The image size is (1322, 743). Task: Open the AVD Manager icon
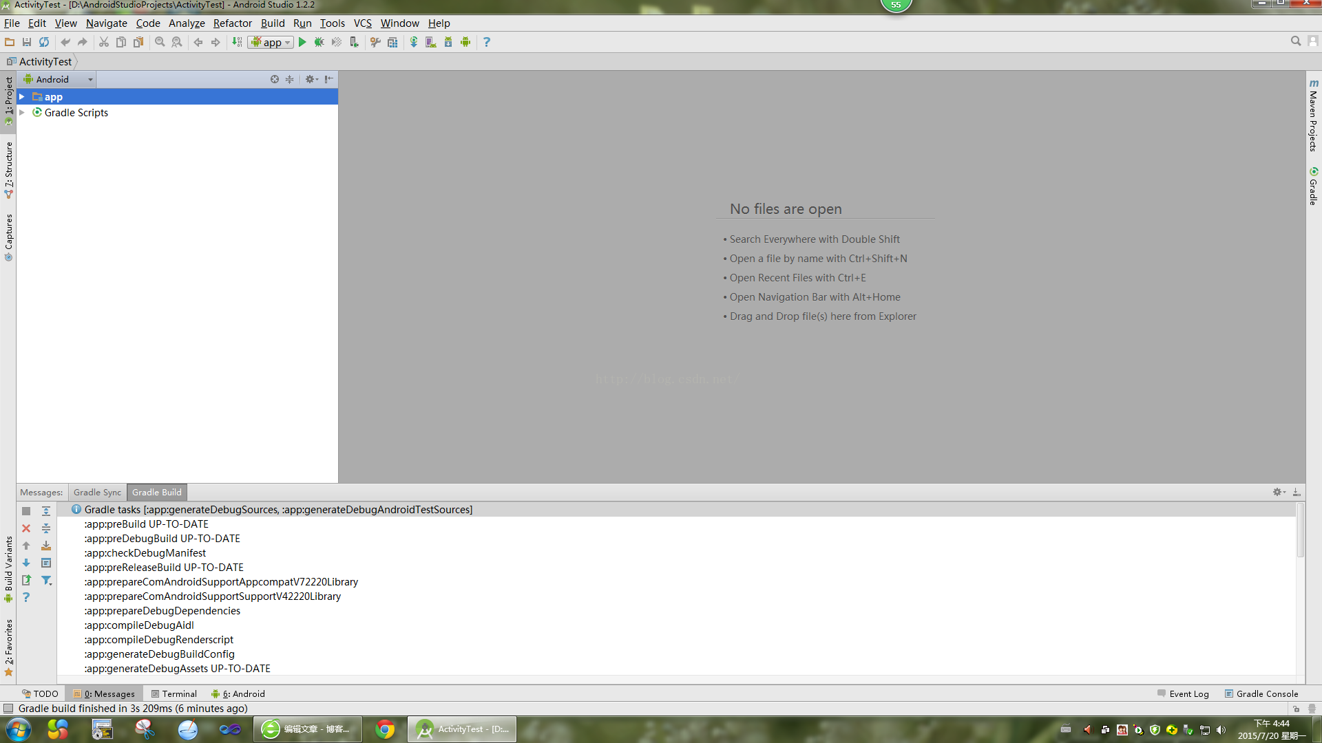tap(431, 42)
